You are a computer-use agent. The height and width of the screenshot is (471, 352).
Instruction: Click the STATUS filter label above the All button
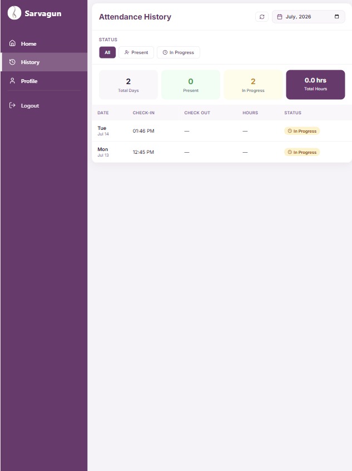coord(108,40)
